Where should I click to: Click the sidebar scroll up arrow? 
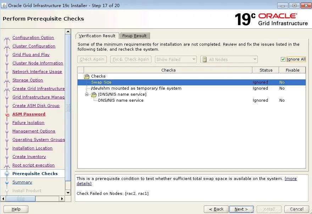pos(68,32)
